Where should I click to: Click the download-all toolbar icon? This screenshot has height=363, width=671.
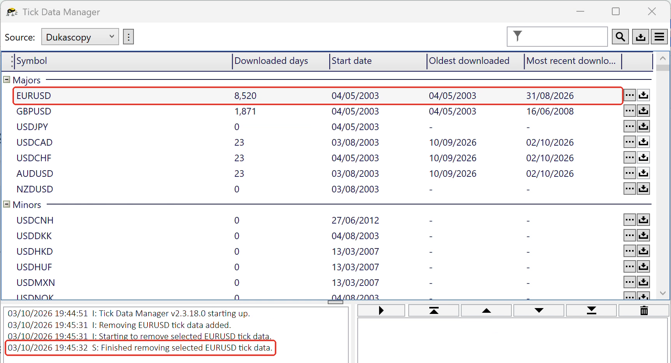click(640, 37)
